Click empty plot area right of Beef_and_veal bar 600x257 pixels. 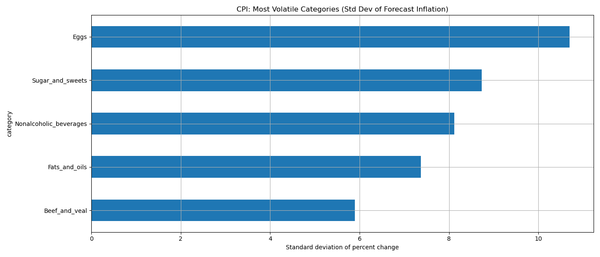(x=471, y=201)
